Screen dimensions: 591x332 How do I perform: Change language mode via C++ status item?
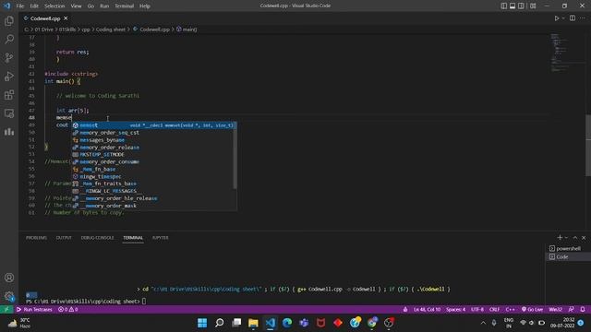510,310
